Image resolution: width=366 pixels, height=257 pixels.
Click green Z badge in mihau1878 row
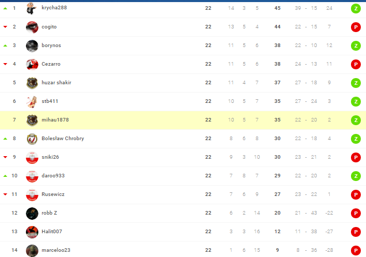pyautogui.click(x=356, y=120)
